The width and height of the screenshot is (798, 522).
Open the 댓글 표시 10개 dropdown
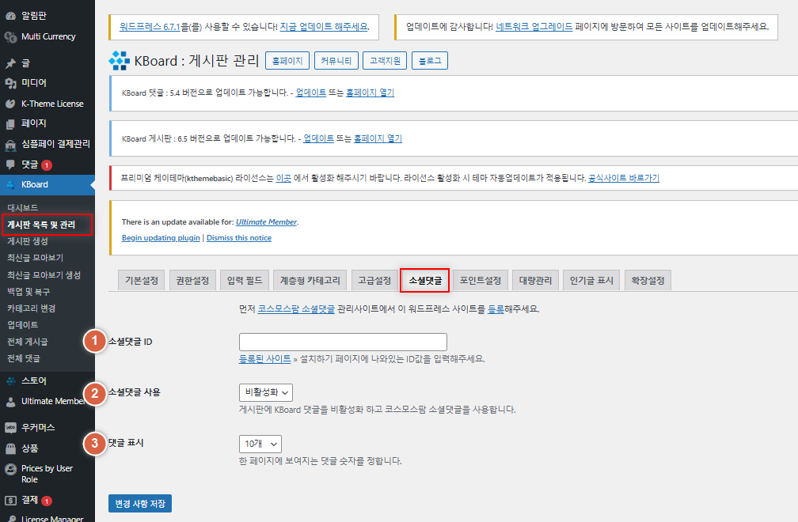(x=260, y=444)
